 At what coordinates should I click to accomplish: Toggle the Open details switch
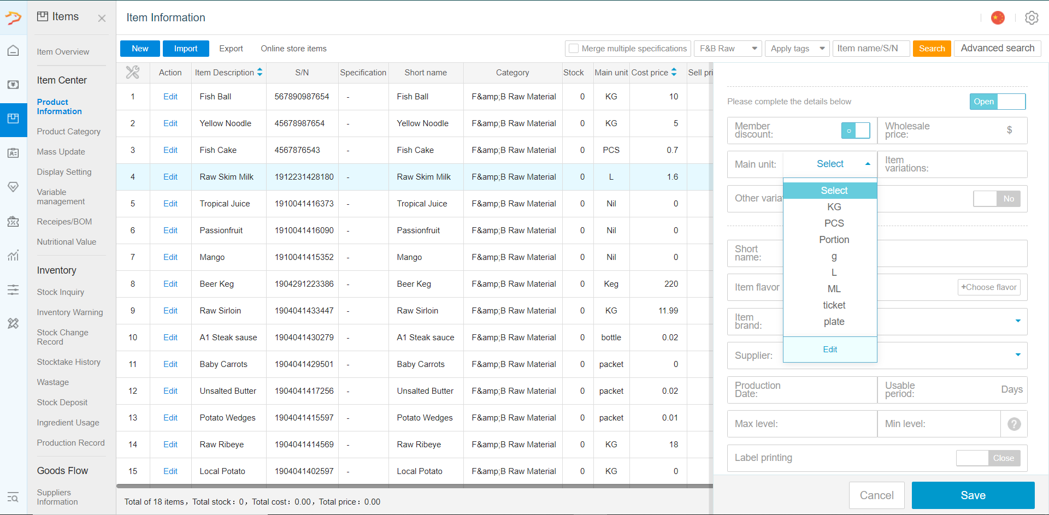tap(998, 102)
